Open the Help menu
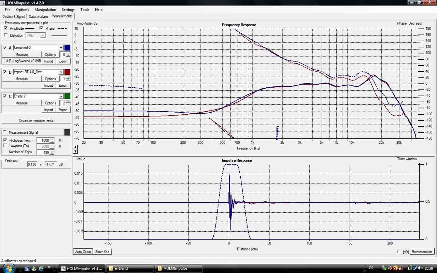The image size is (437, 273). [99, 10]
